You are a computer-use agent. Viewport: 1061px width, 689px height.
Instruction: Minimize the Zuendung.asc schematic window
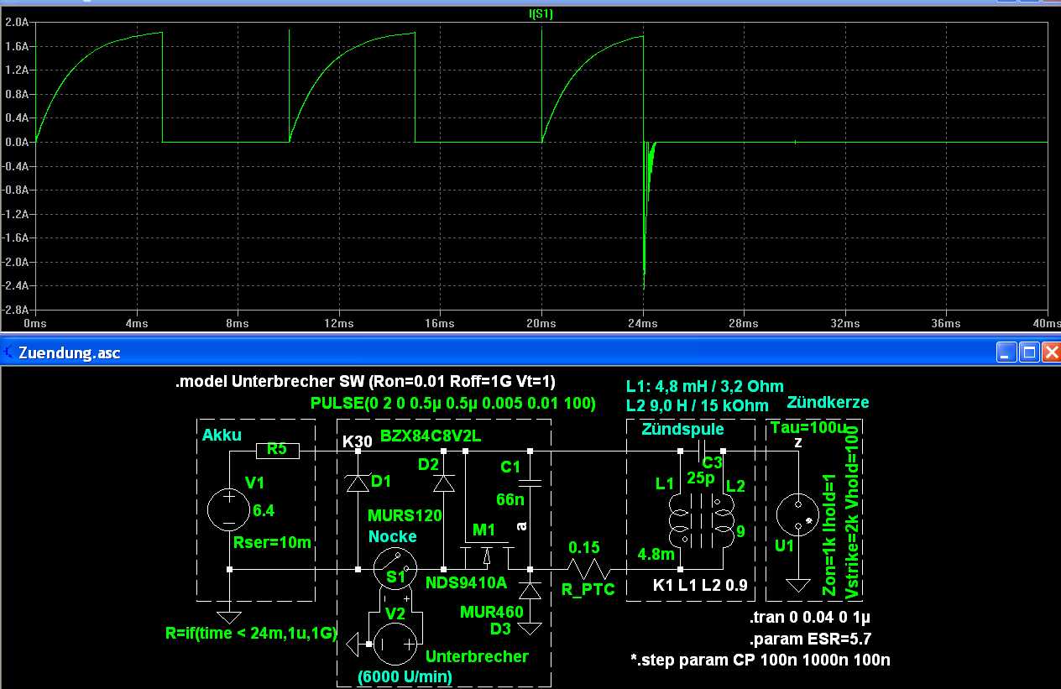coord(1006,352)
